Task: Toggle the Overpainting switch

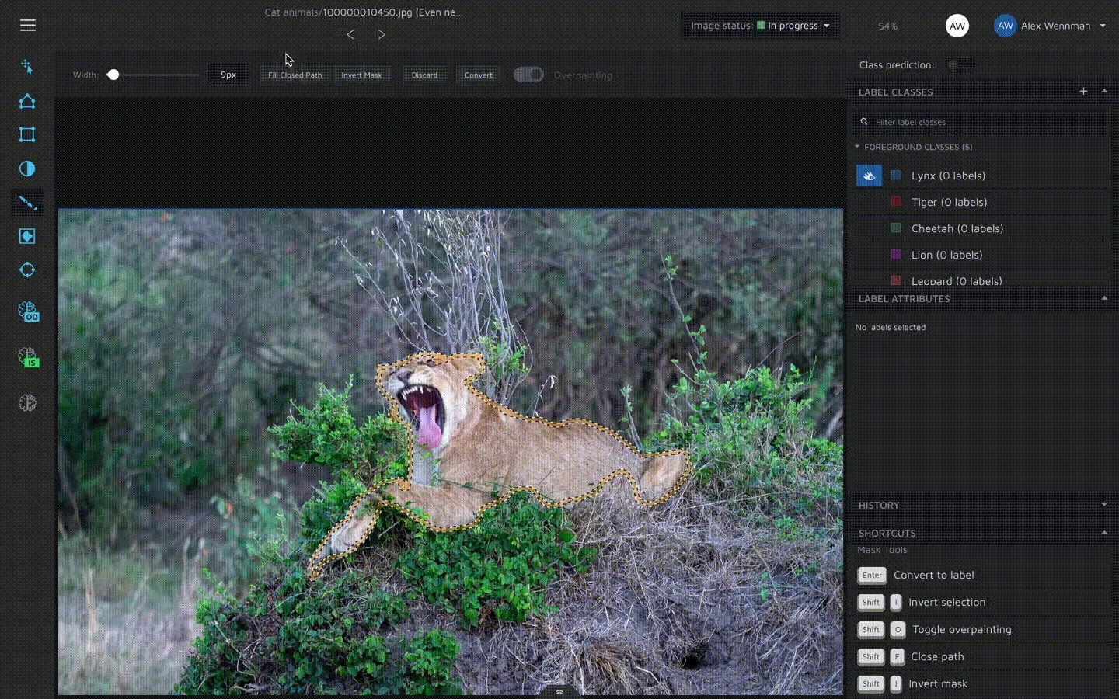Action: click(x=528, y=75)
